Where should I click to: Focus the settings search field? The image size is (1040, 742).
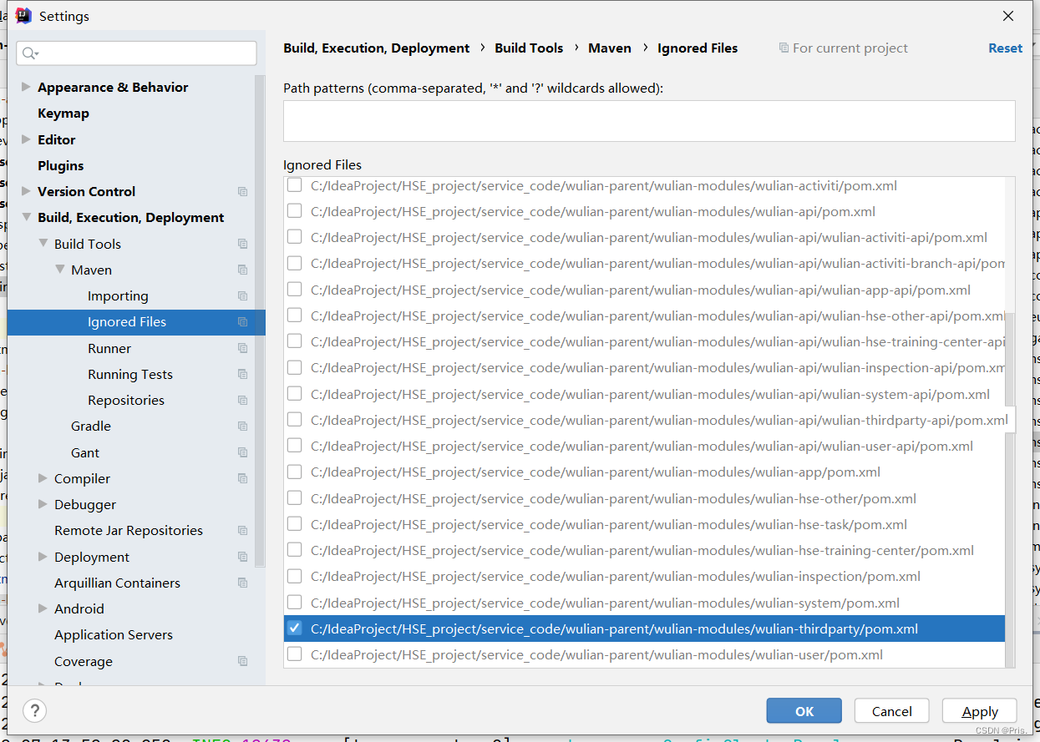(x=136, y=53)
